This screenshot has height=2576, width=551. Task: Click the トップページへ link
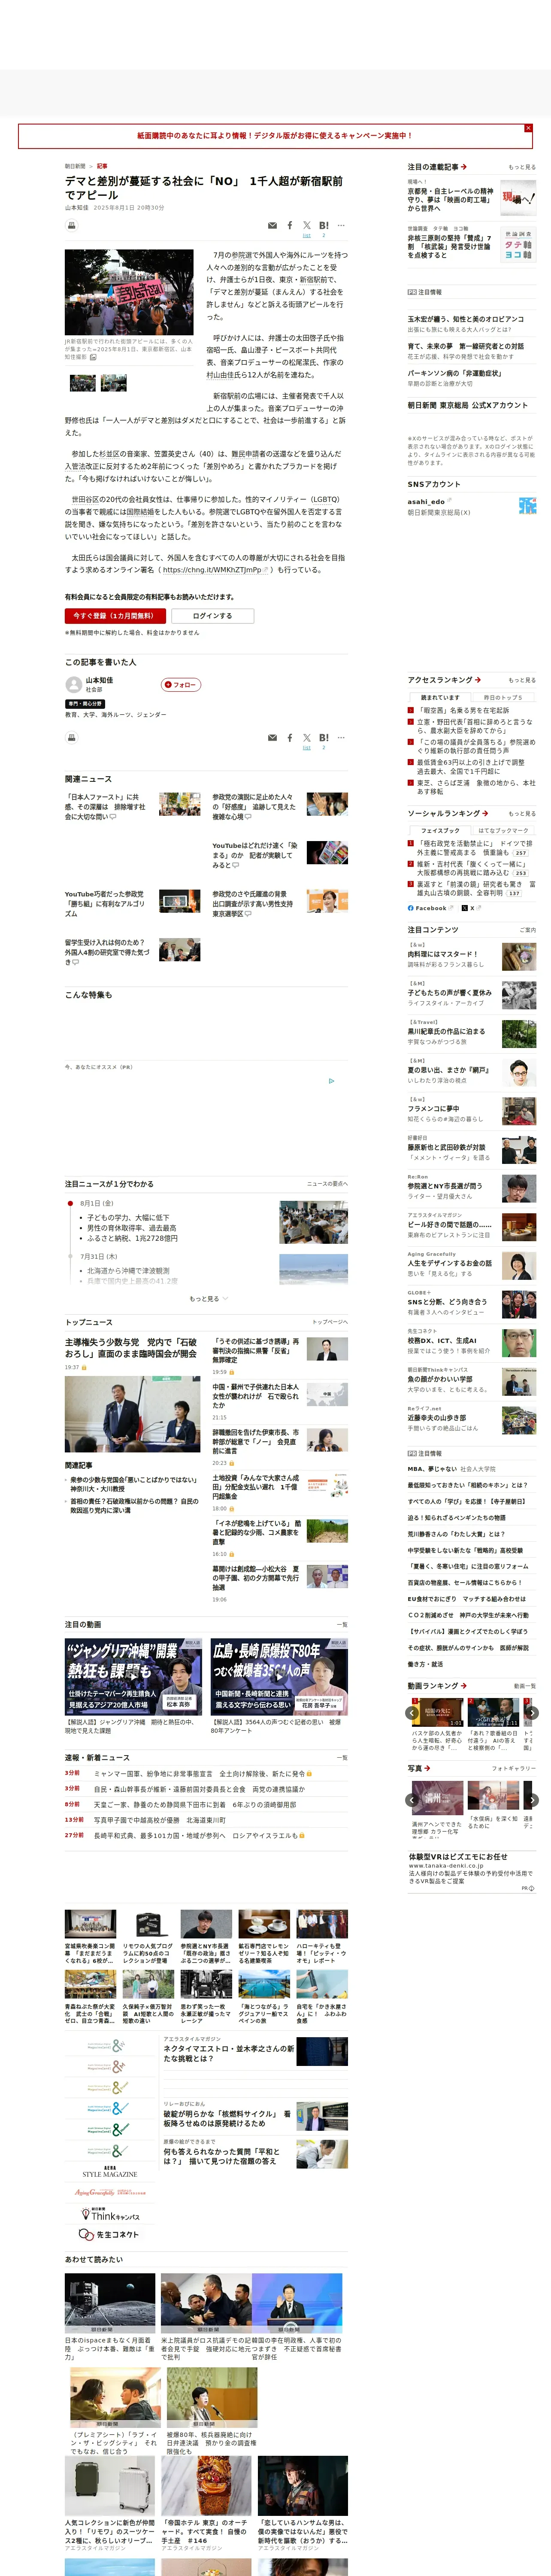click(330, 1322)
